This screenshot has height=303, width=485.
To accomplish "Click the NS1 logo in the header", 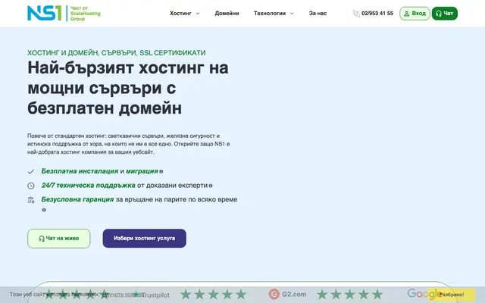I will [45, 14].
